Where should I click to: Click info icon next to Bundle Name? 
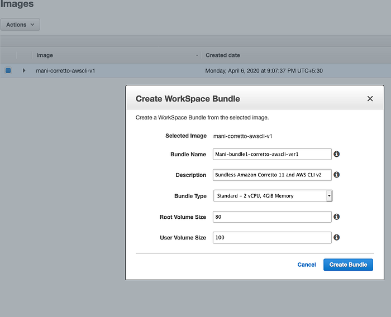coord(337,154)
